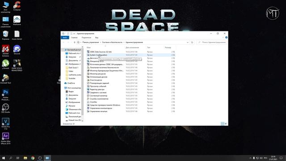Open the Файл ribbon tab
The height and width of the screenshot is (161, 286).
65,38
